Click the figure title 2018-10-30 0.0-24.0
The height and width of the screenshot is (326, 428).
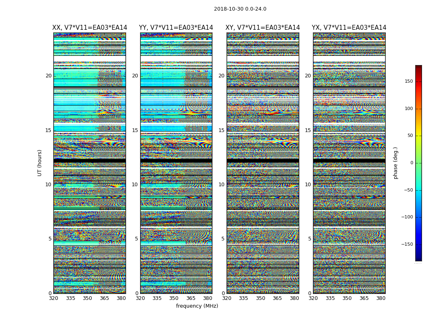pyautogui.click(x=240, y=9)
